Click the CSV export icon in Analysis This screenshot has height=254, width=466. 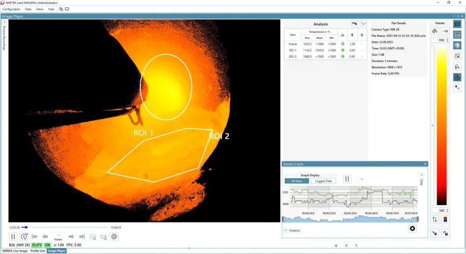coord(355,24)
